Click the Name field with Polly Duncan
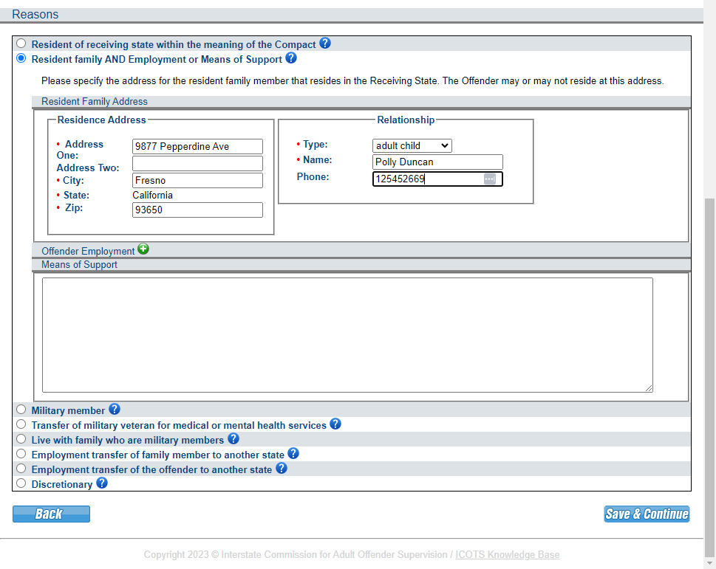The height and width of the screenshot is (569, 716). [x=437, y=162]
